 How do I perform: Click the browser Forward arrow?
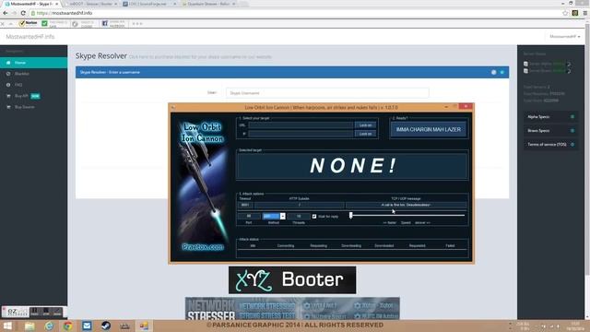14,13
